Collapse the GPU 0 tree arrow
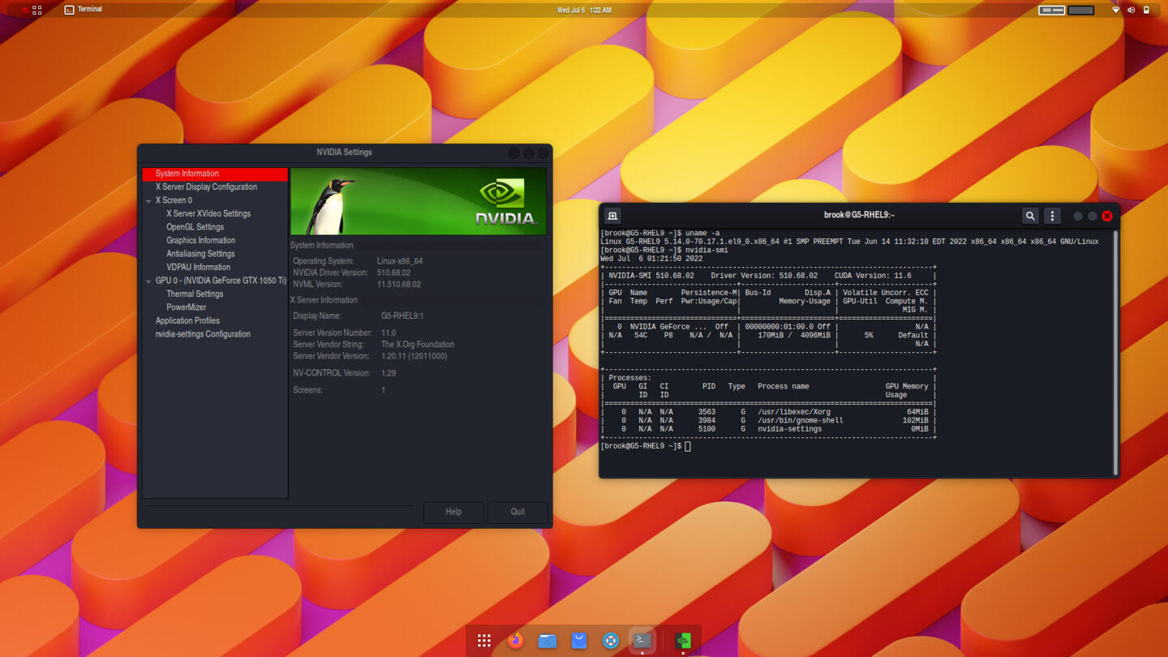The image size is (1168, 657). (148, 281)
